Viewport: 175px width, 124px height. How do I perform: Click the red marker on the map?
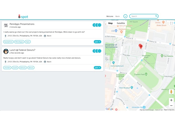pyautogui.click(x=141, y=46)
